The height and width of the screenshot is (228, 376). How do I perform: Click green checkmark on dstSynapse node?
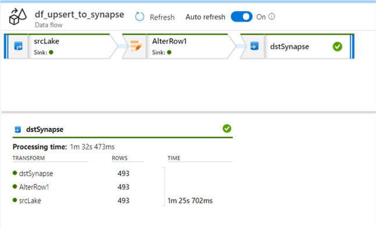[338, 47]
